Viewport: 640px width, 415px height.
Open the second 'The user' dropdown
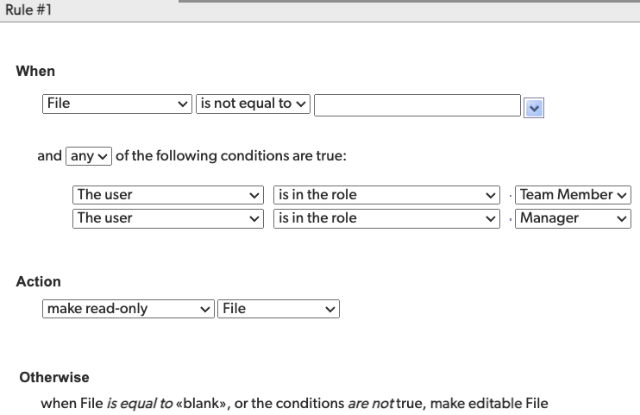[168, 218]
